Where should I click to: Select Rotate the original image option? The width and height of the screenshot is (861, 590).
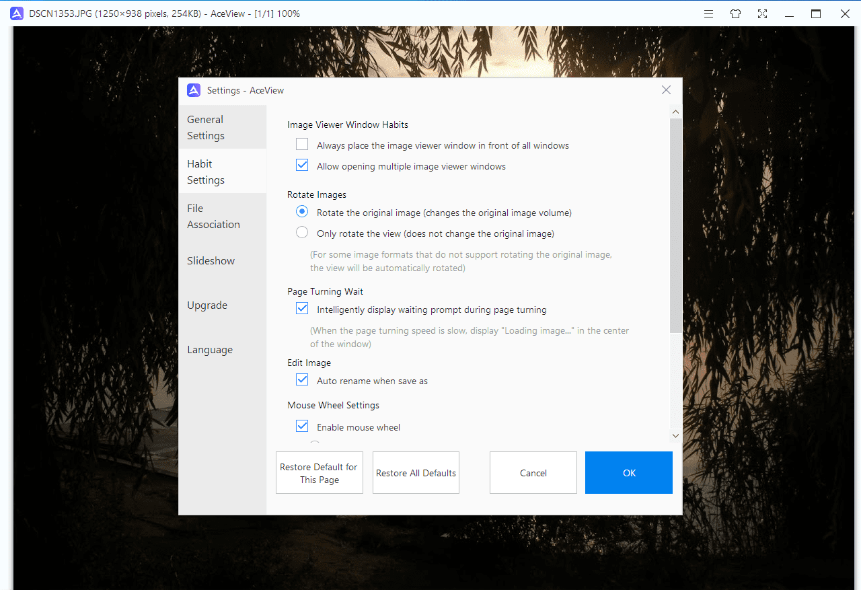point(303,212)
